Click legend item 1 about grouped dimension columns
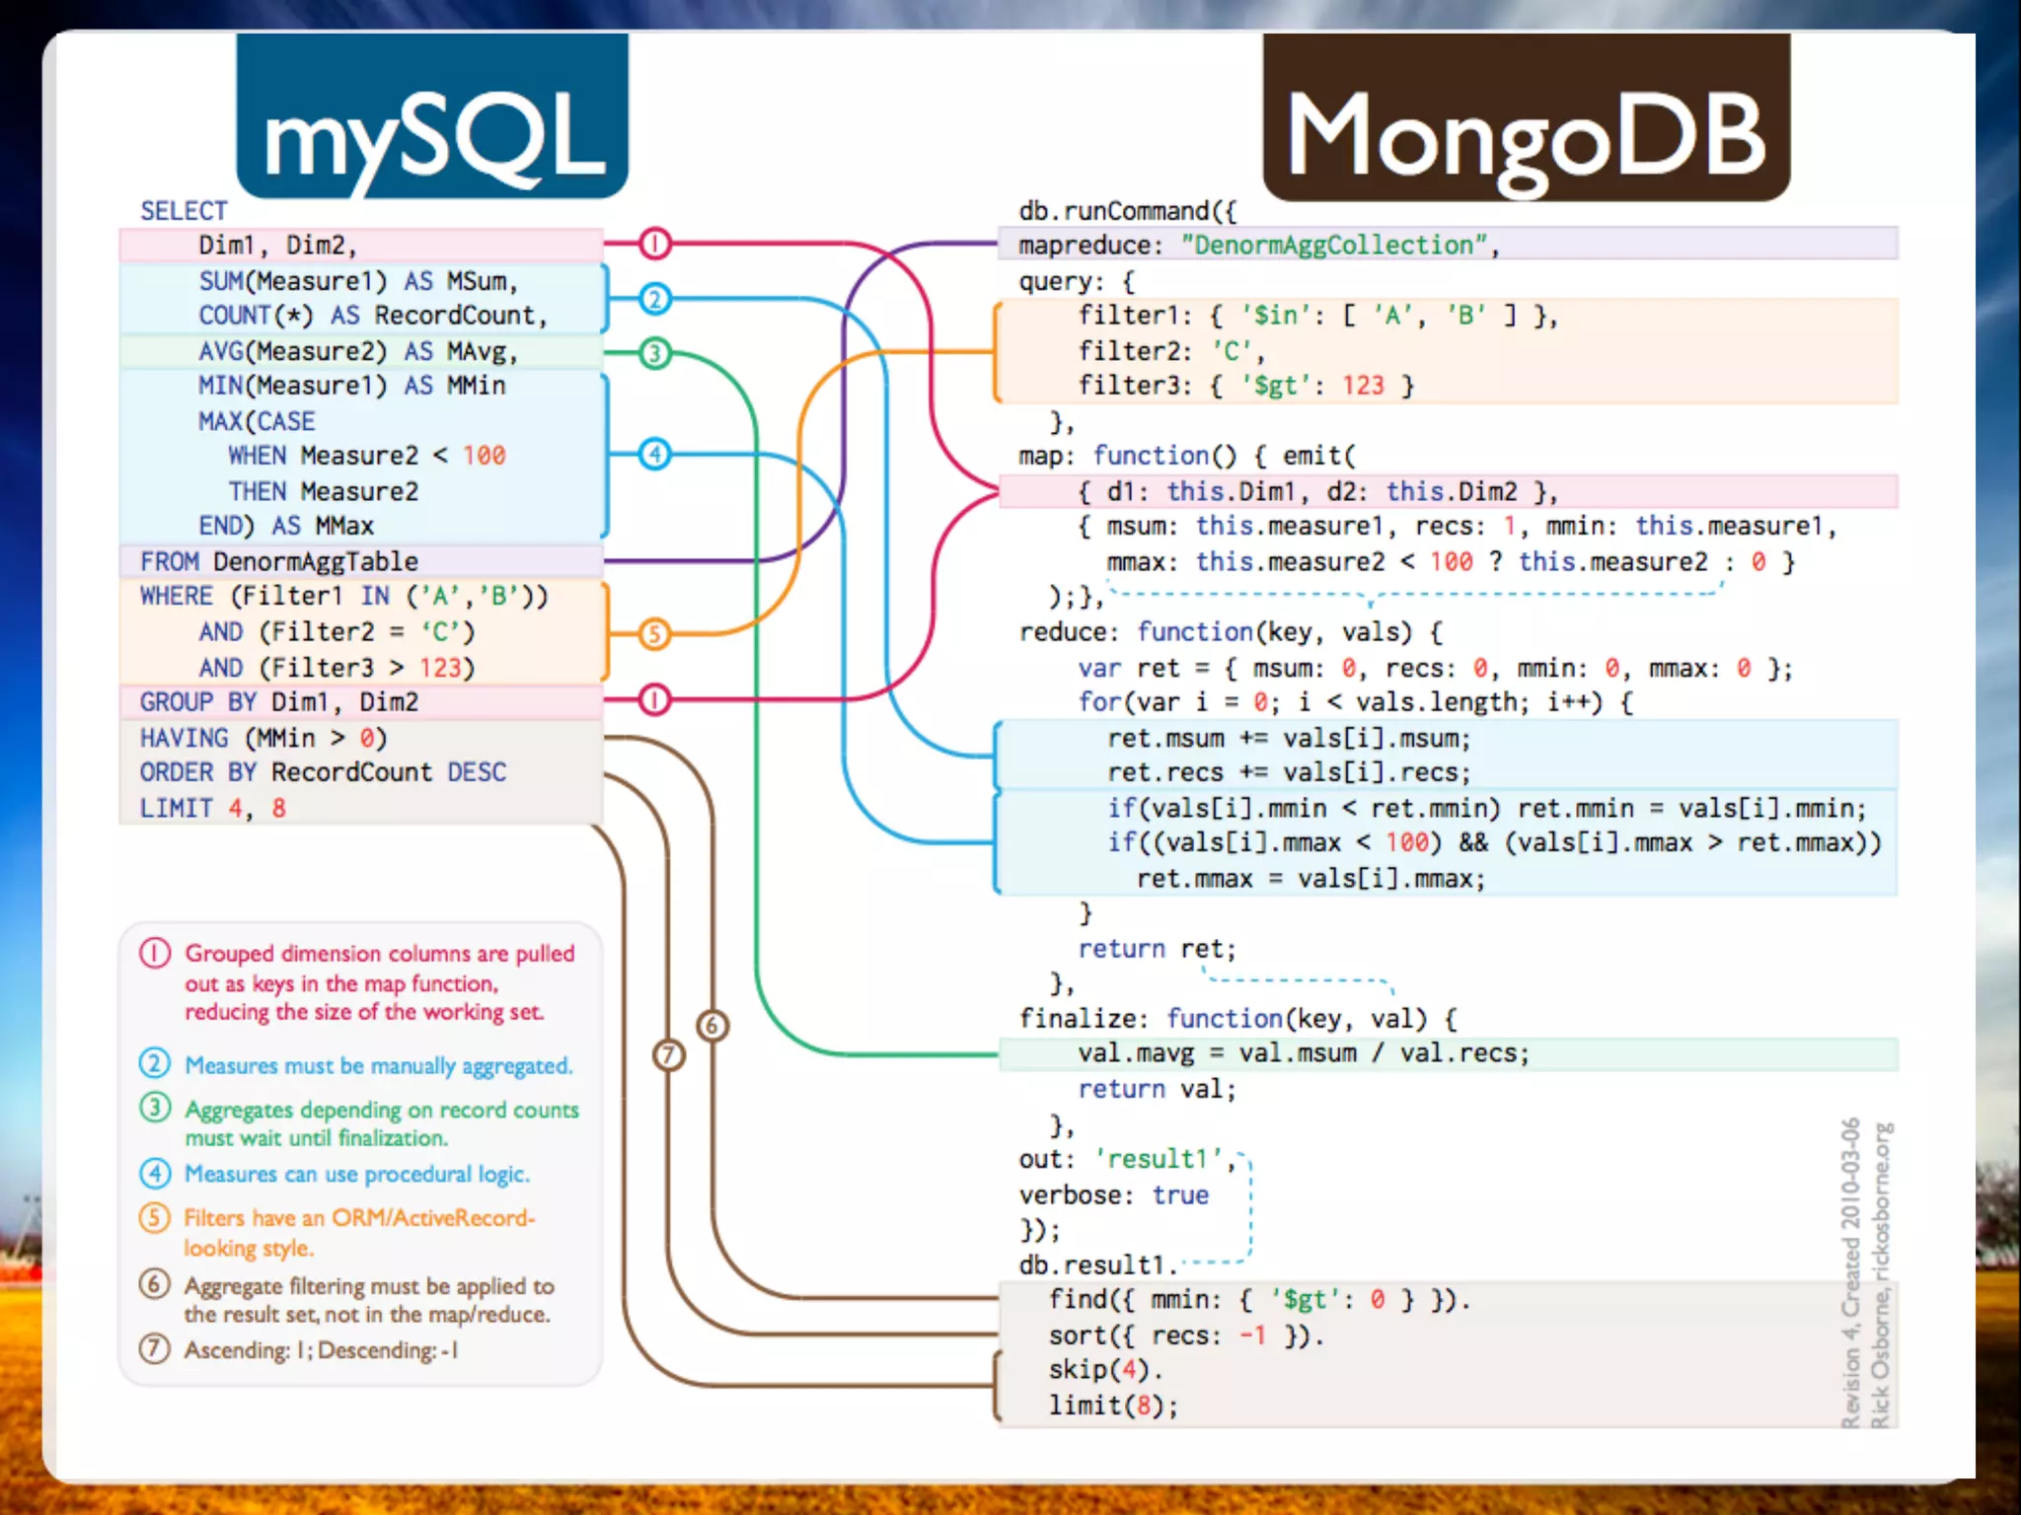Viewport: 2021px width, 1515px height. 378,982
